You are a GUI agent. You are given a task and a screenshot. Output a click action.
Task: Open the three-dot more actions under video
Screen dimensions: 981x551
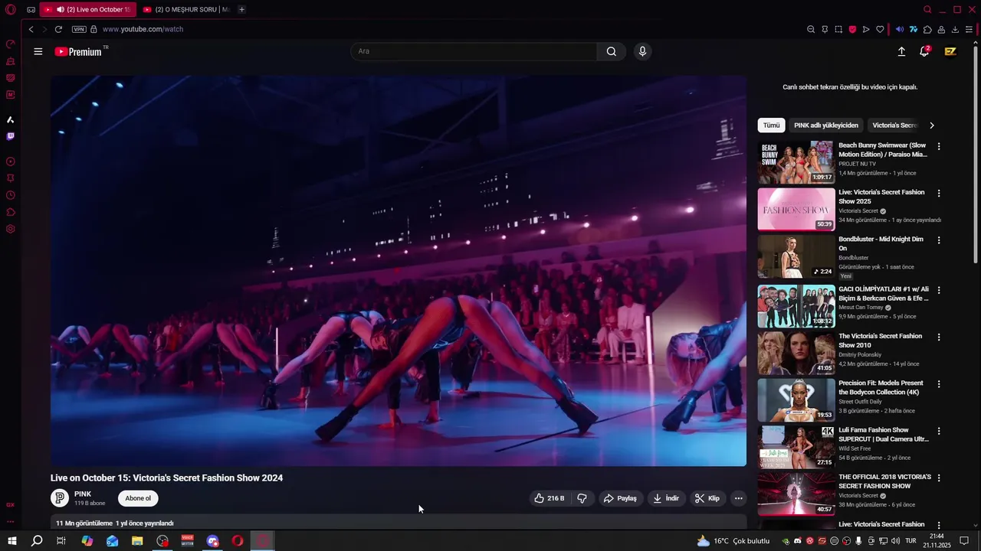coord(738,498)
